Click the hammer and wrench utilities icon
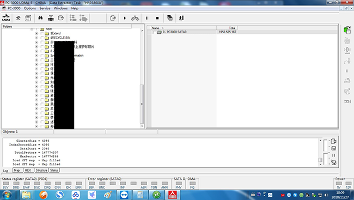 18,18
